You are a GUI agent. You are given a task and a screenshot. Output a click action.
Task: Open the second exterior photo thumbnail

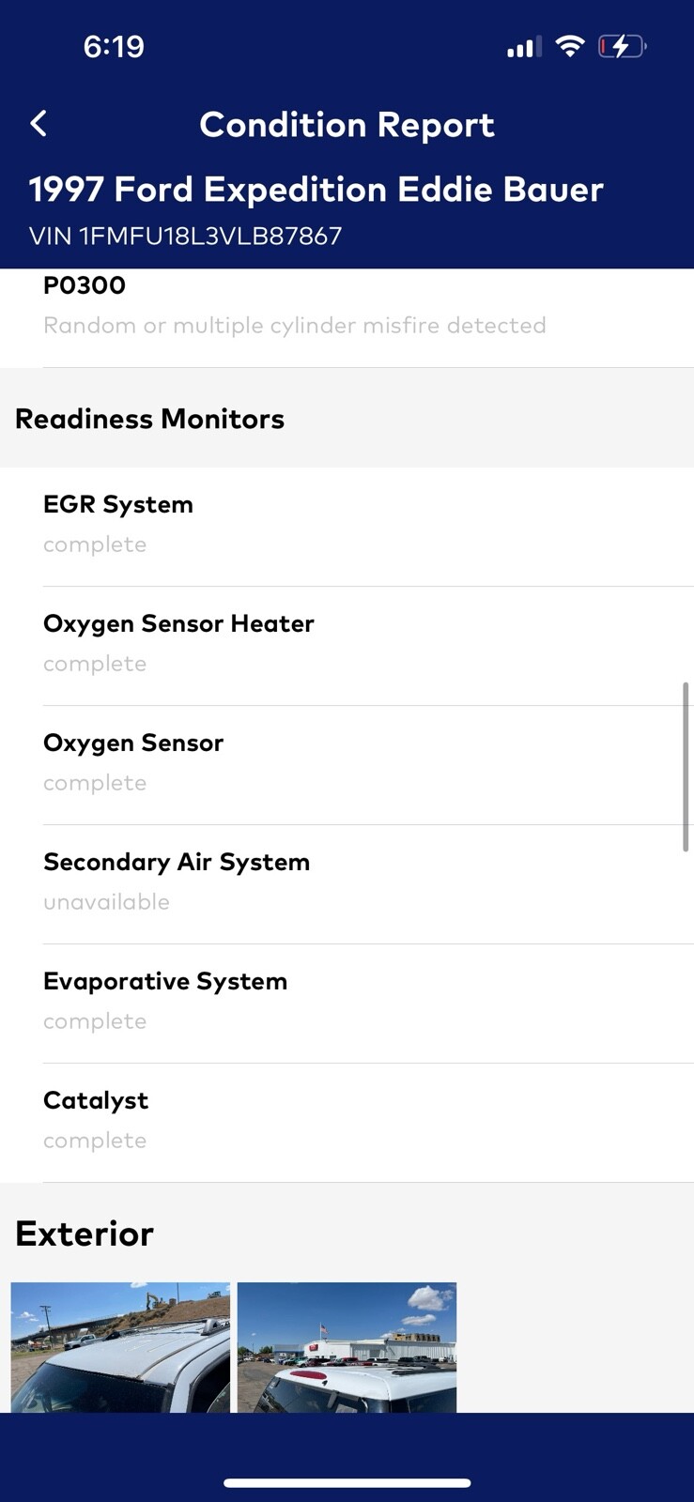[347, 1347]
